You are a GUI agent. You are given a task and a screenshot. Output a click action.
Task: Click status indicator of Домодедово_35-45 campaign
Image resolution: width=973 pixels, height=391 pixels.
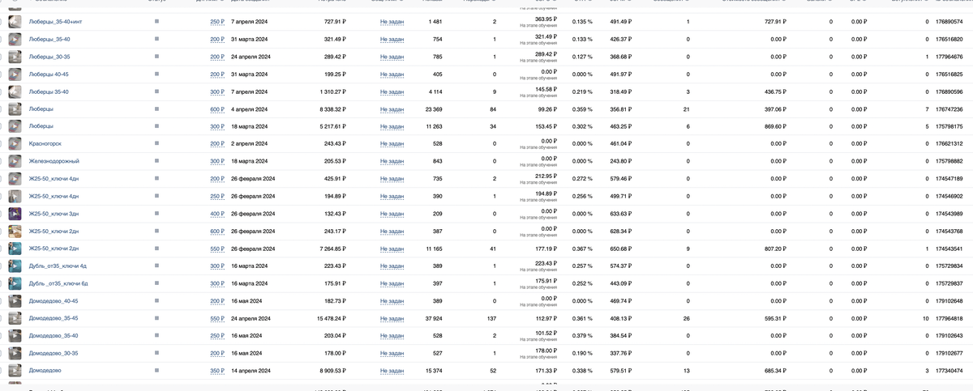[156, 318]
